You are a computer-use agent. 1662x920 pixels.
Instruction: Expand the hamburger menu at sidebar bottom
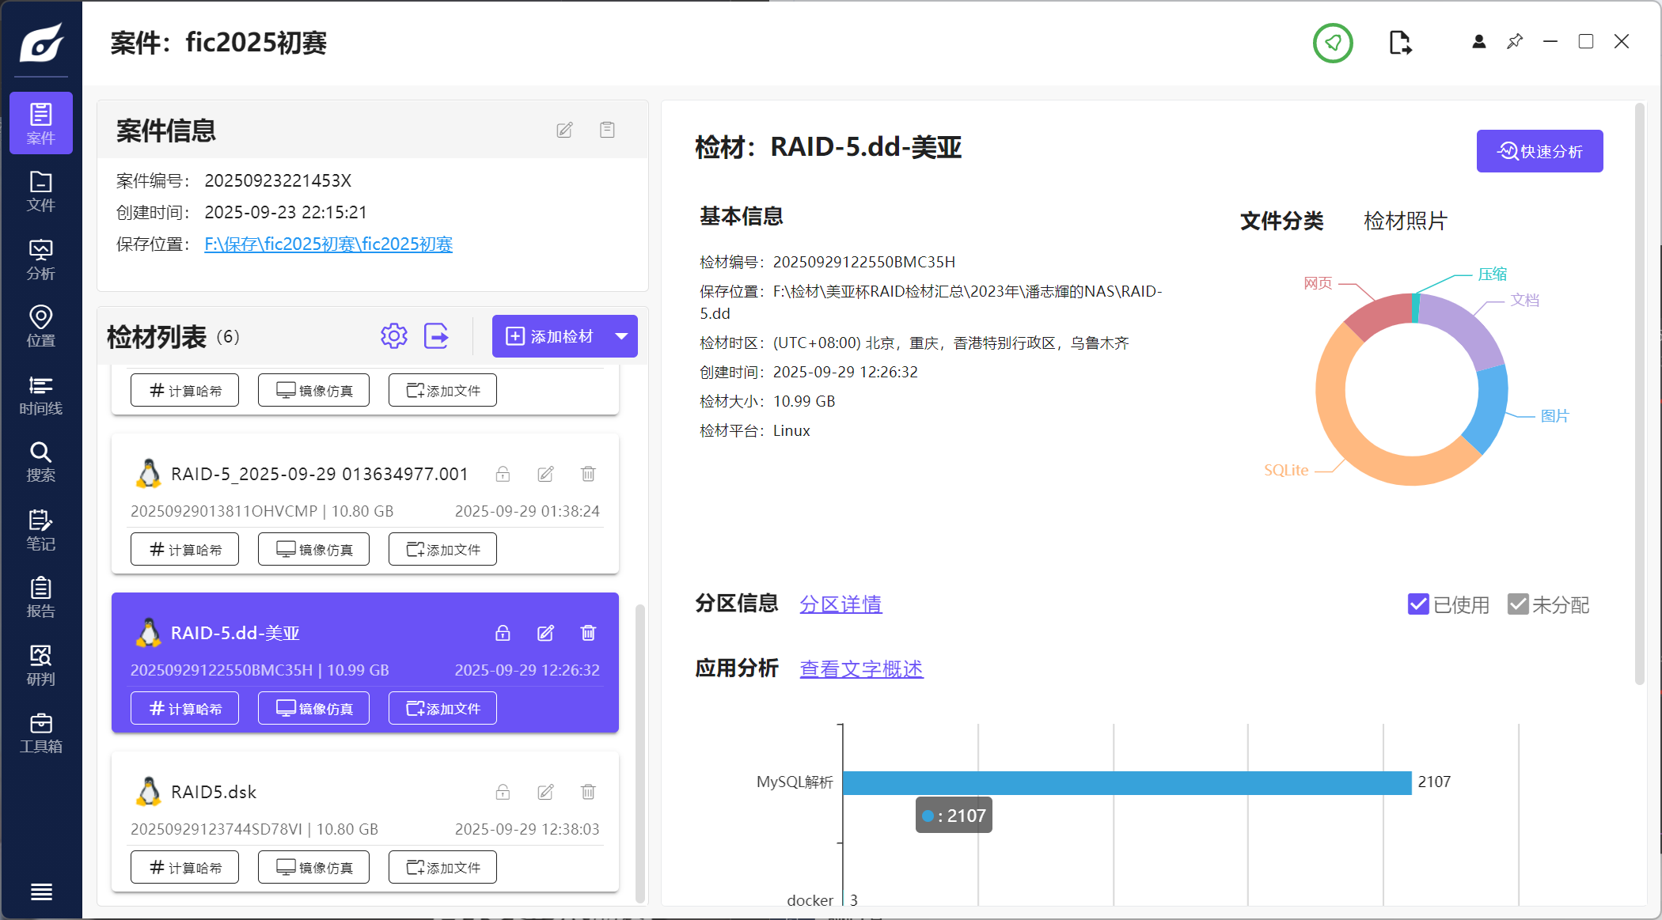[41, 892]
